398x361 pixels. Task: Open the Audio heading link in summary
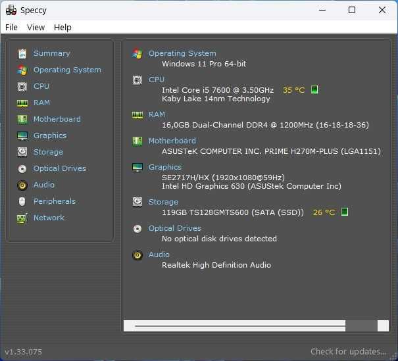(x=159, y=254)
